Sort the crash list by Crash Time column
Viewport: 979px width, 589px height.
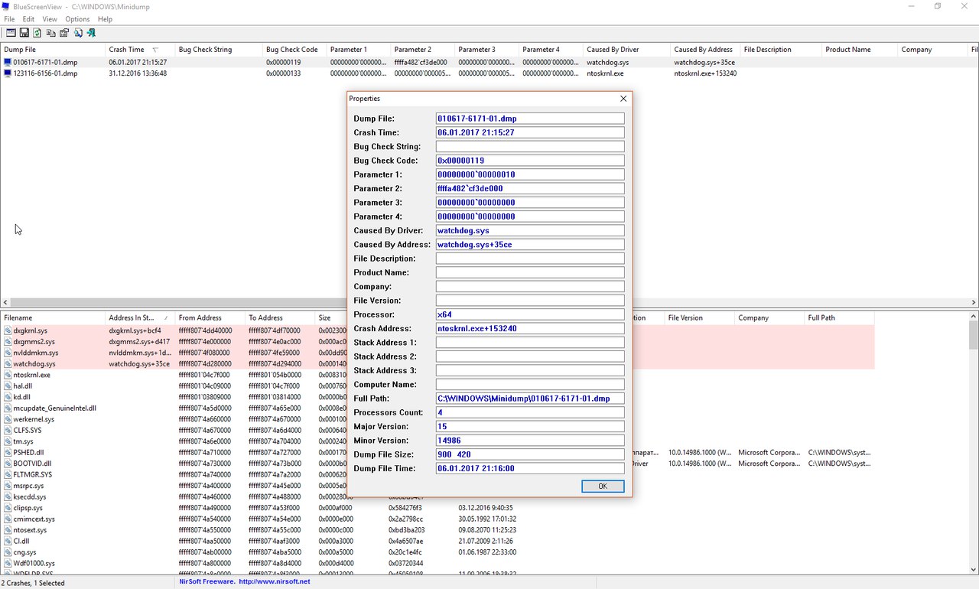140,50
